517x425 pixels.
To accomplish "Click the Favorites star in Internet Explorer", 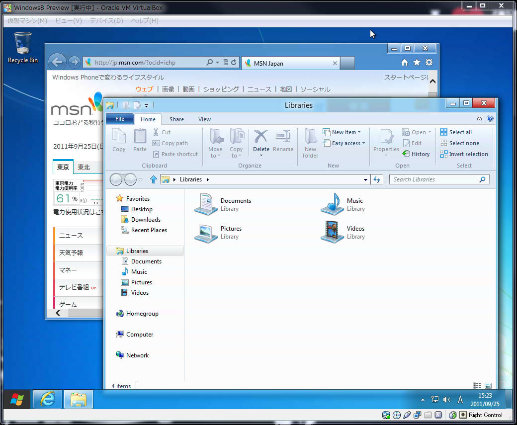I will 417,62.
